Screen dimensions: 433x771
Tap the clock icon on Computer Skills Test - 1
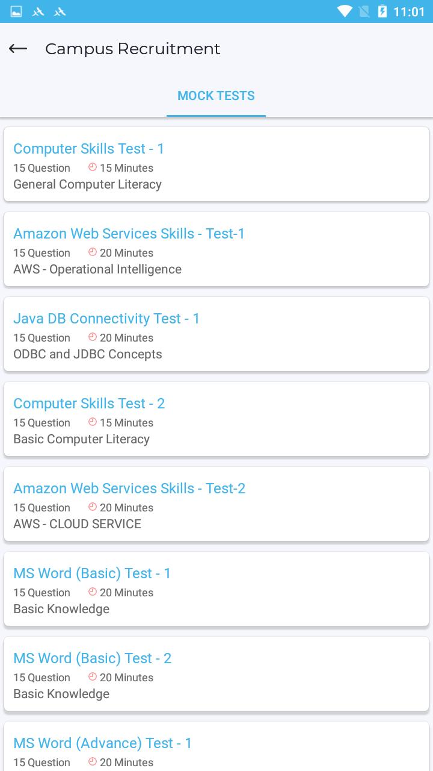pos(93,167)
